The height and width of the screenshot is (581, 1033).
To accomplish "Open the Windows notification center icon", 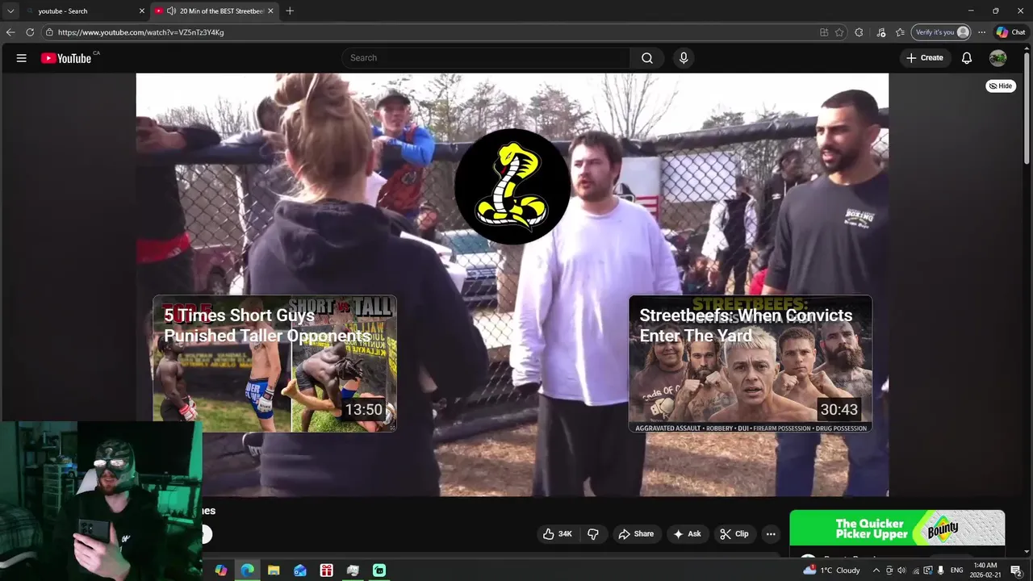I will click(1016, 571).
